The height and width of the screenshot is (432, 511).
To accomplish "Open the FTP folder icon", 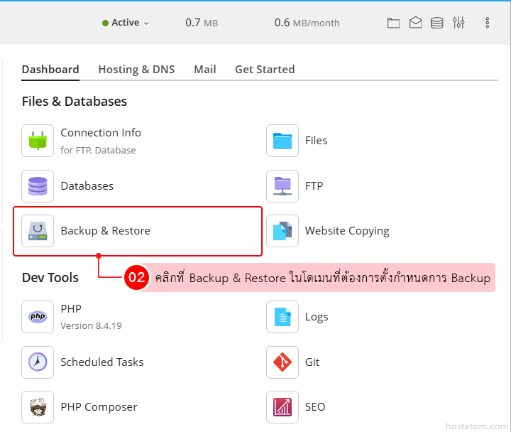I will (282, 186).
